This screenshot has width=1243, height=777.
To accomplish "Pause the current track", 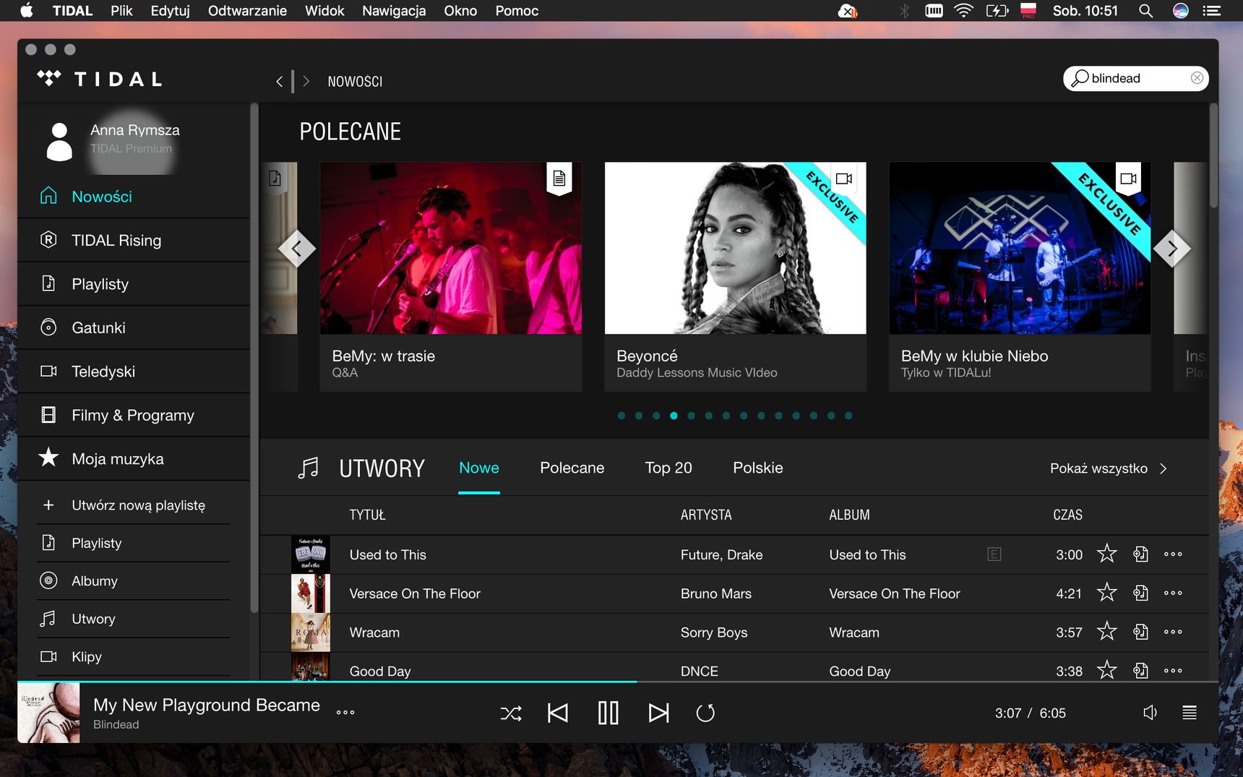I will tap(608, 713).
